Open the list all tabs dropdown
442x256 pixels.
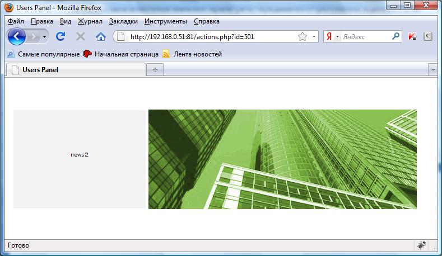pos(433,70)
